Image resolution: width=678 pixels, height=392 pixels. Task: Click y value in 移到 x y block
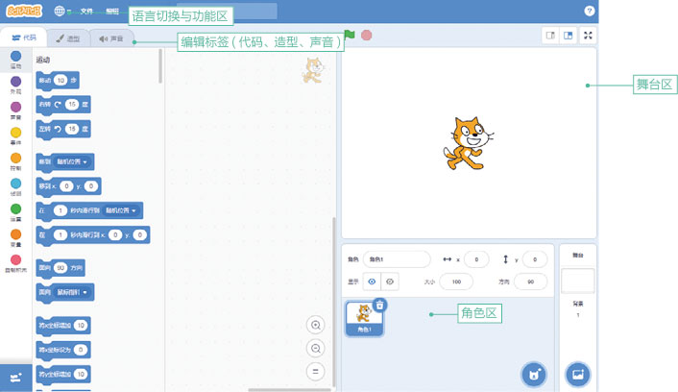pyautogui.click(x=91, y=186)
